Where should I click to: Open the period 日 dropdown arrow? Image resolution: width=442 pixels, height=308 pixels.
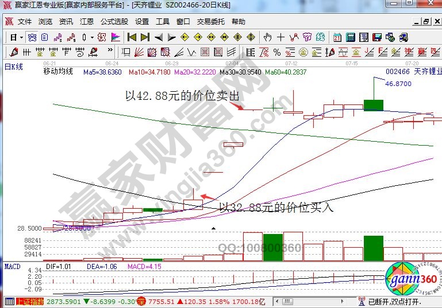(21, 37)
